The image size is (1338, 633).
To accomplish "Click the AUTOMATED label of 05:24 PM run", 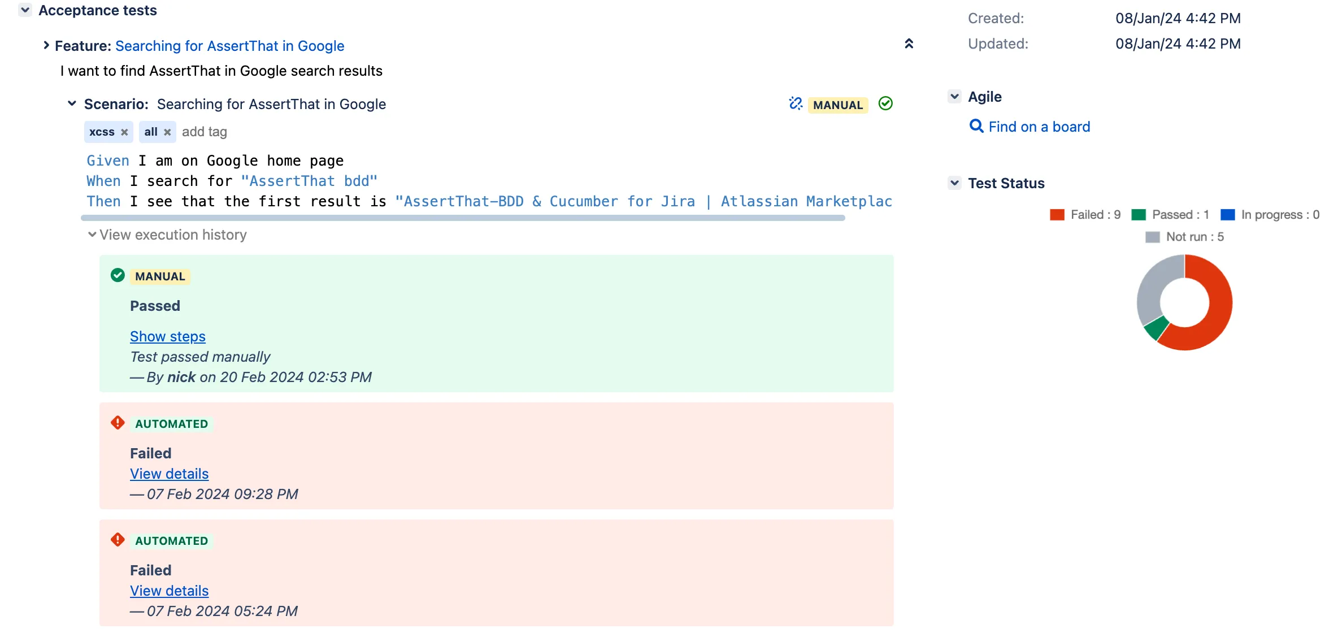I will pyautogui.click(x=171, y=541).
